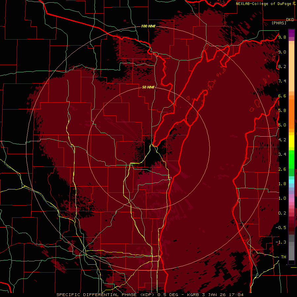Viewport: 297px width, 297px height.
Task: Click the cyan color bar segment
Action: (291, 181)
